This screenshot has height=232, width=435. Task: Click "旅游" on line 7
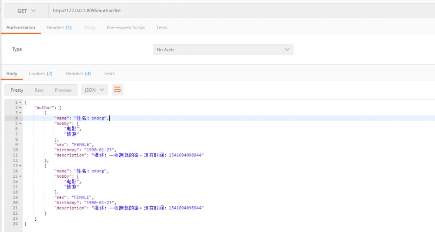[72, 134]
